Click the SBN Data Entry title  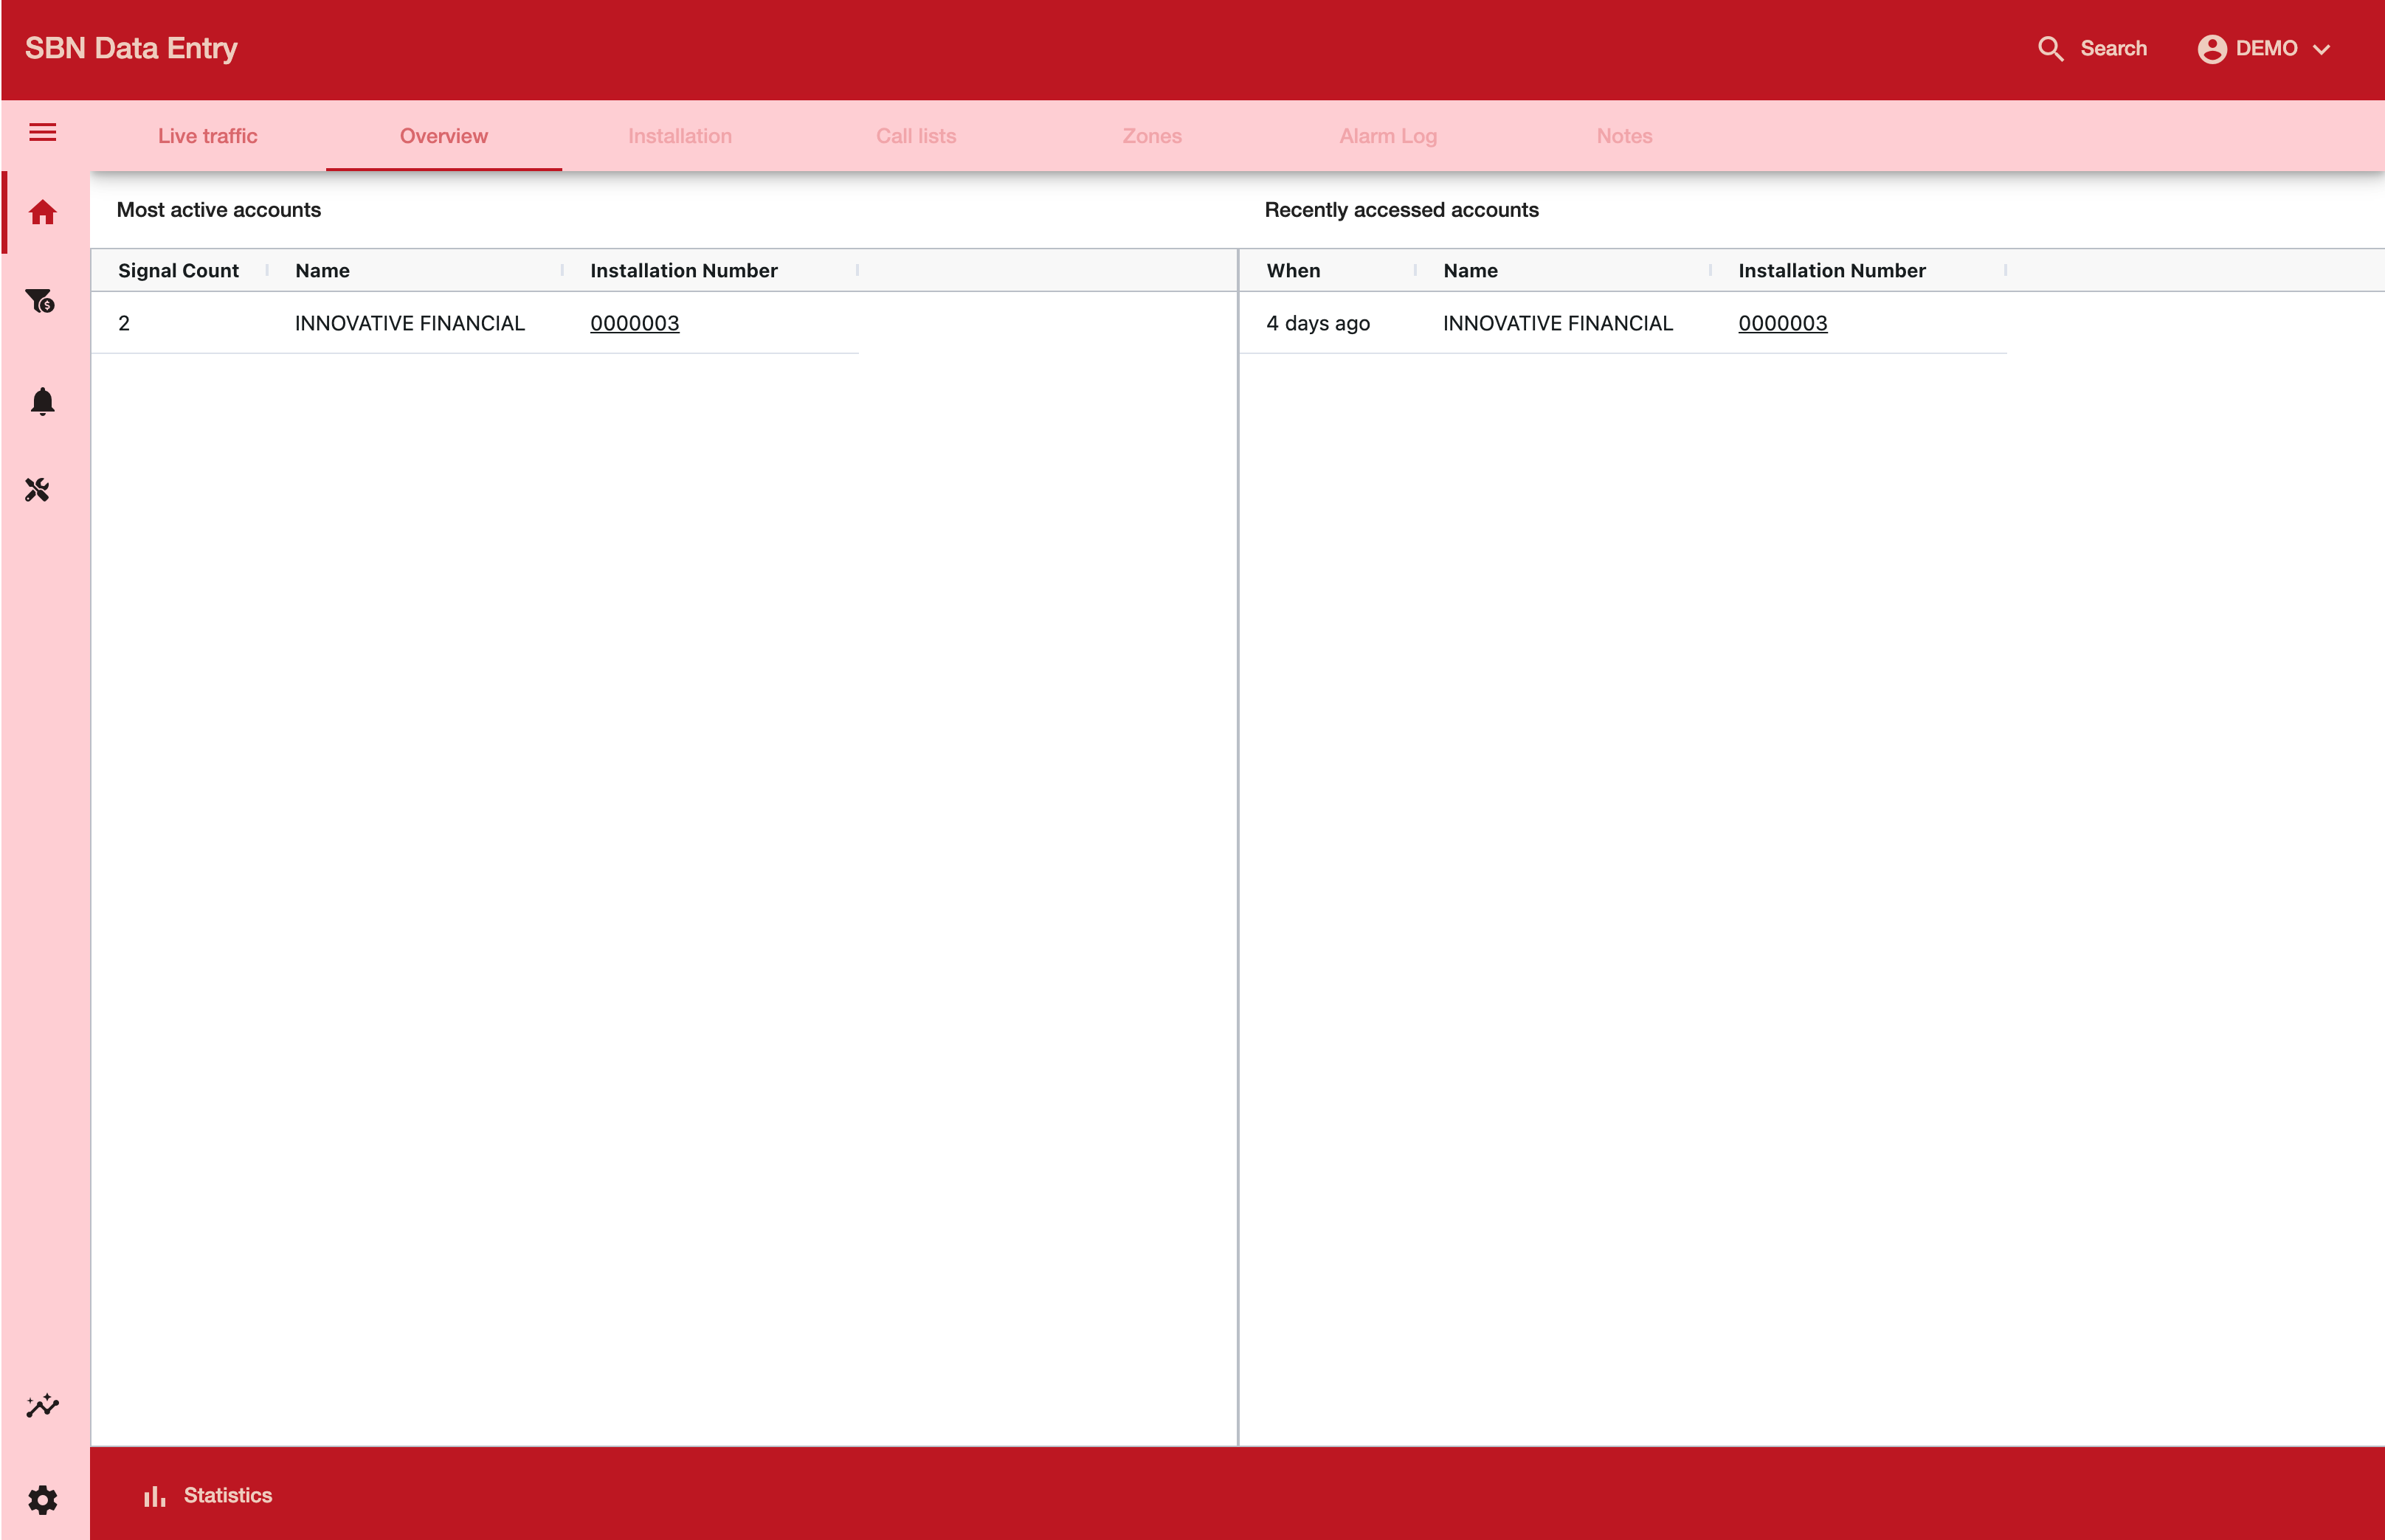(131, 48)
